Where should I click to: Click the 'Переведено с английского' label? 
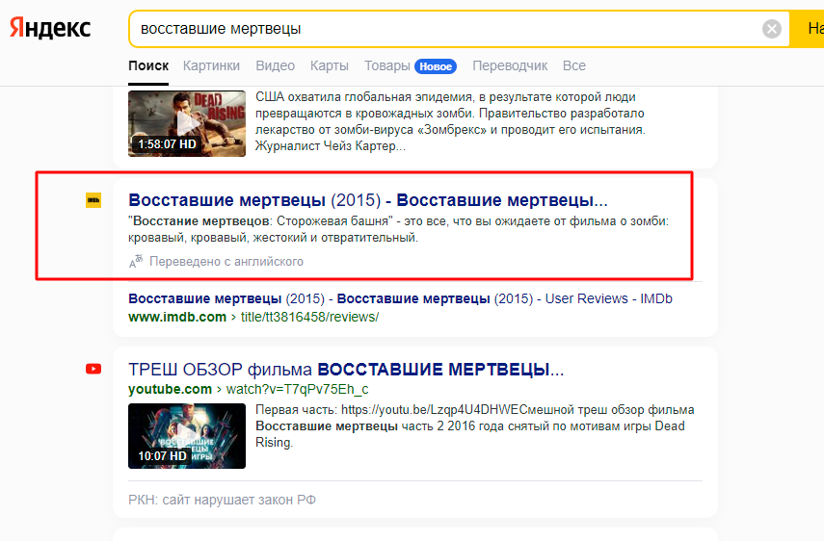tap(226, 261)
